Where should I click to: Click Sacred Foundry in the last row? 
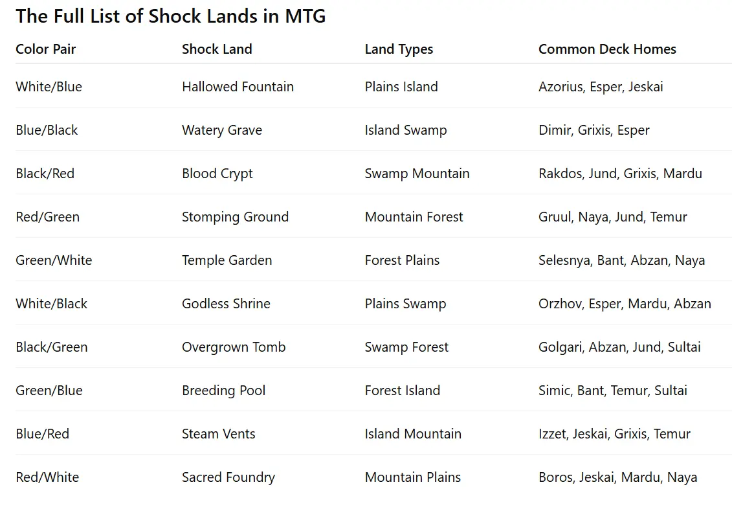(x=228, y=477)
